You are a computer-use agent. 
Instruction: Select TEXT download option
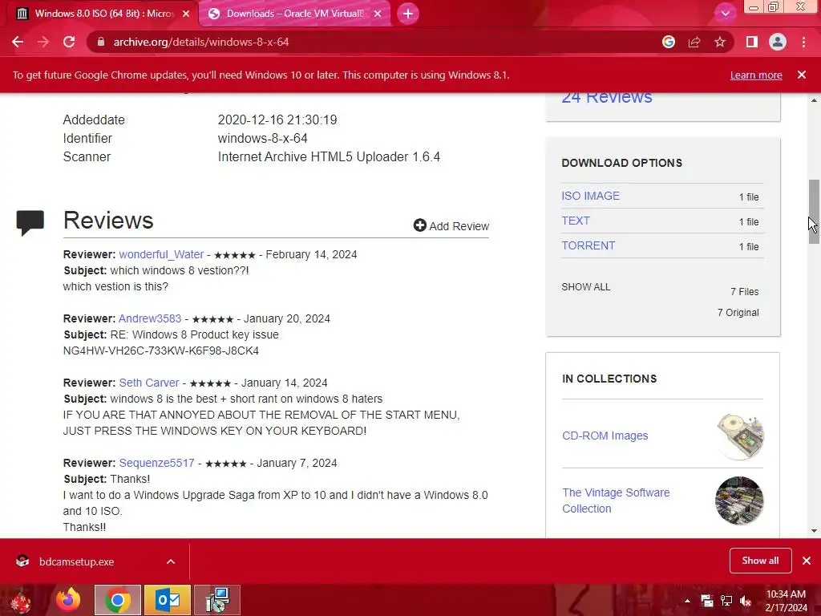[x=576, y=221]
